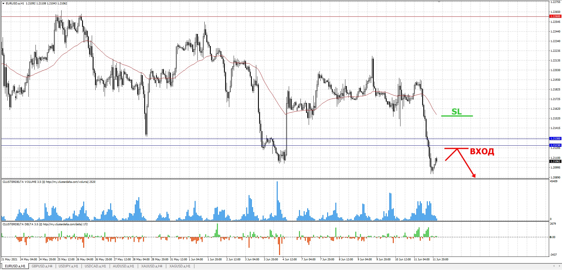Click the current price 1.21062 label

pos(555,161)
